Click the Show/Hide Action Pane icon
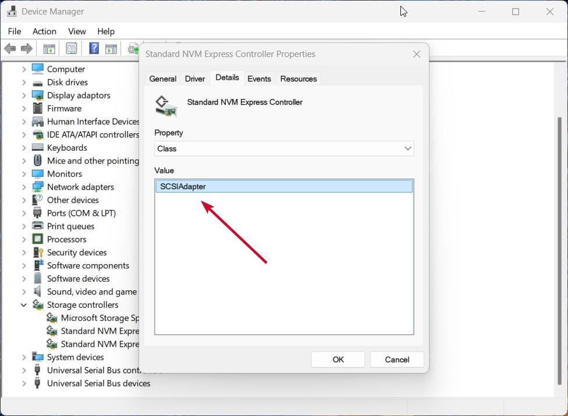Image resolution: width=568 pixels, height=416 pixels. coord(111,49)
